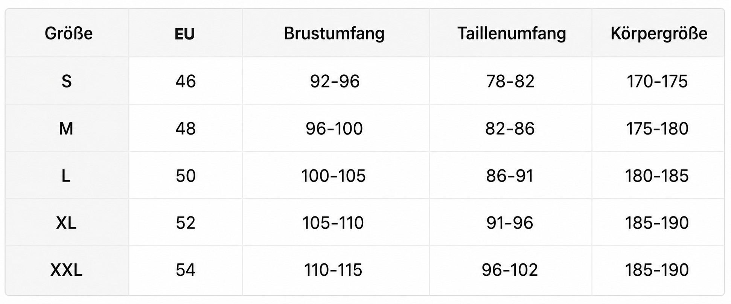This screenshot has width=731, height=304.
Task: Select the size XXL row label
Action: [x=66, y=270]
